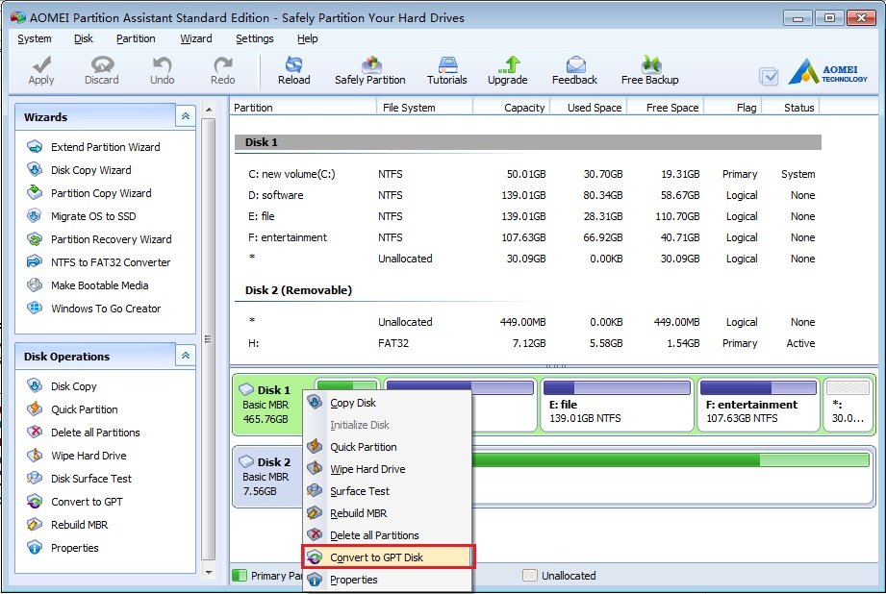Open Properties in Disk Operations panel
Screen dimensions: 886x594
tap(75, 548)
